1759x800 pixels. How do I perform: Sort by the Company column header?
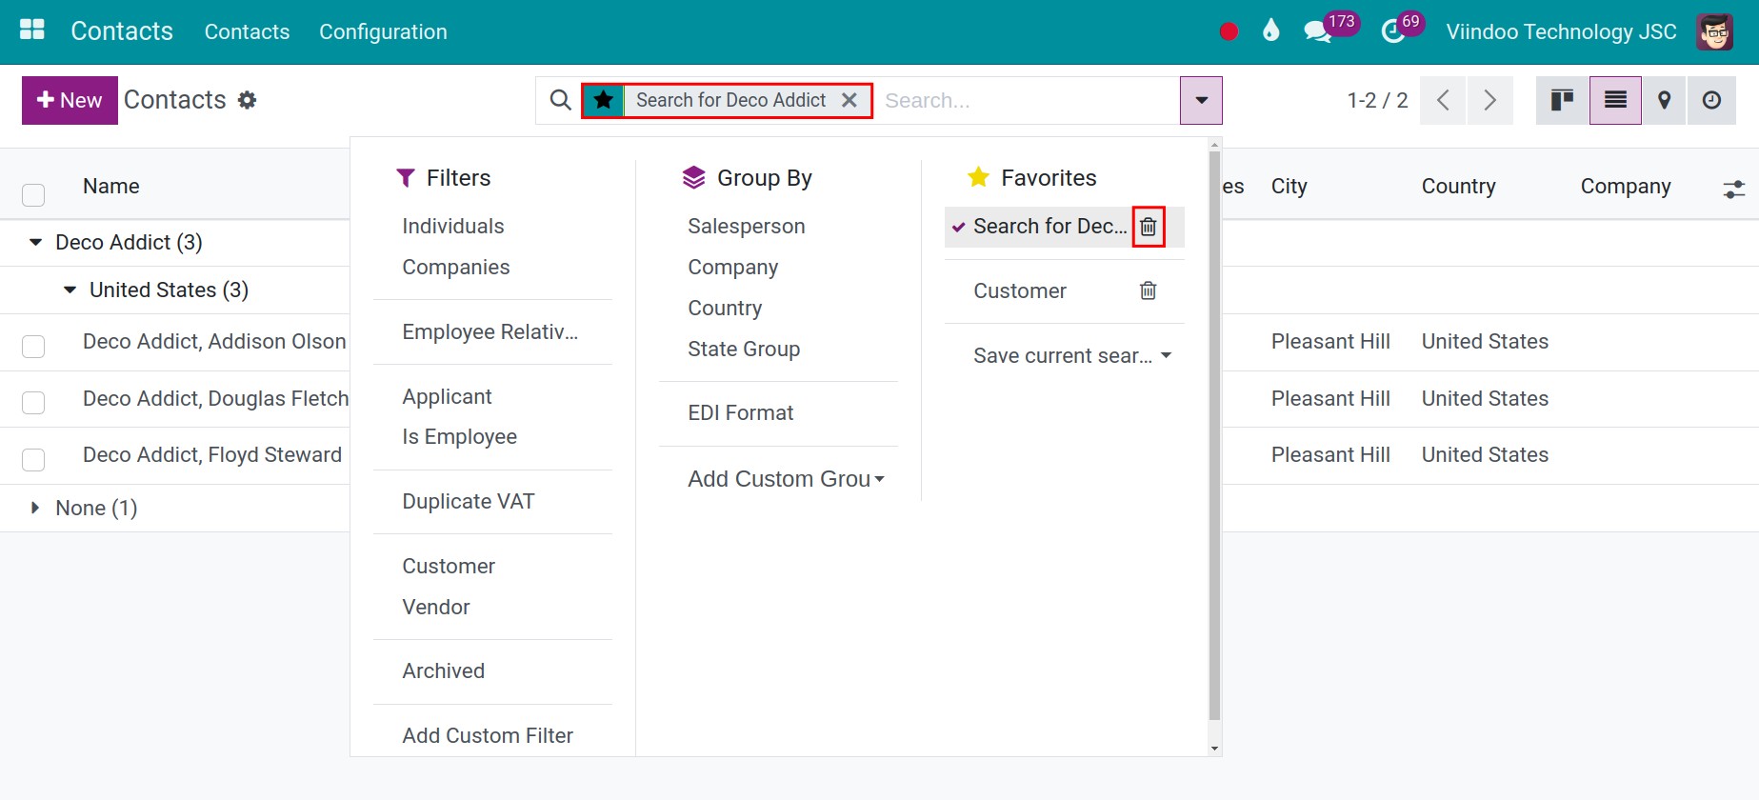click(1626, 187)
